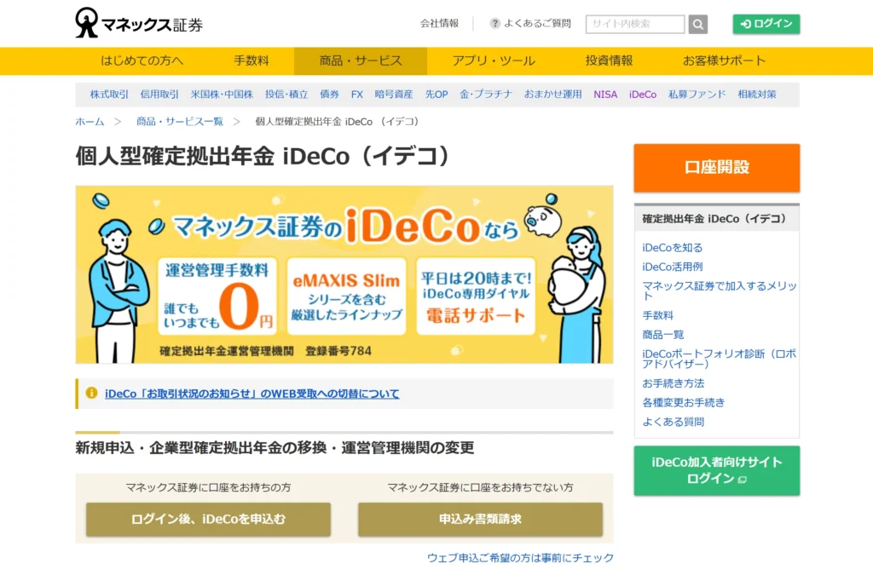
Task: Click the ホーム breadcrumb link
Action: click(x=90, y=122)
